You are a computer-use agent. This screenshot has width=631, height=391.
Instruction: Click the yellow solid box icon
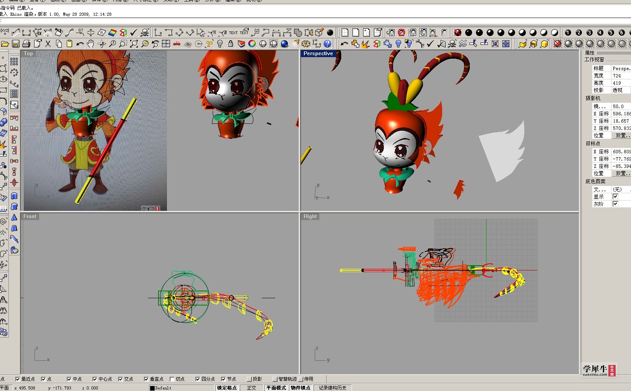(544, 44)
